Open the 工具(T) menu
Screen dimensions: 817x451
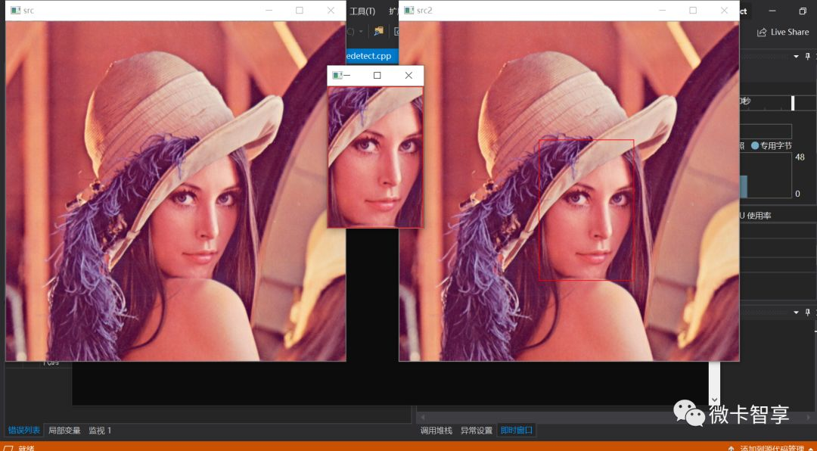(x=362, y=11)
